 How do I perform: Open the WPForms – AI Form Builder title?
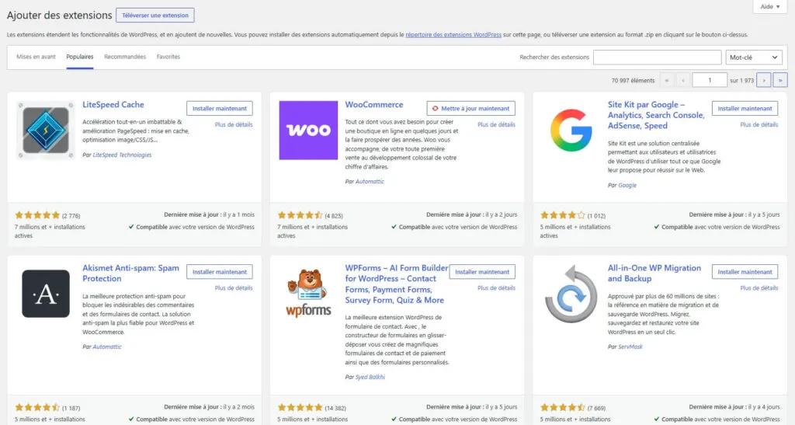(x=397, y=284)
